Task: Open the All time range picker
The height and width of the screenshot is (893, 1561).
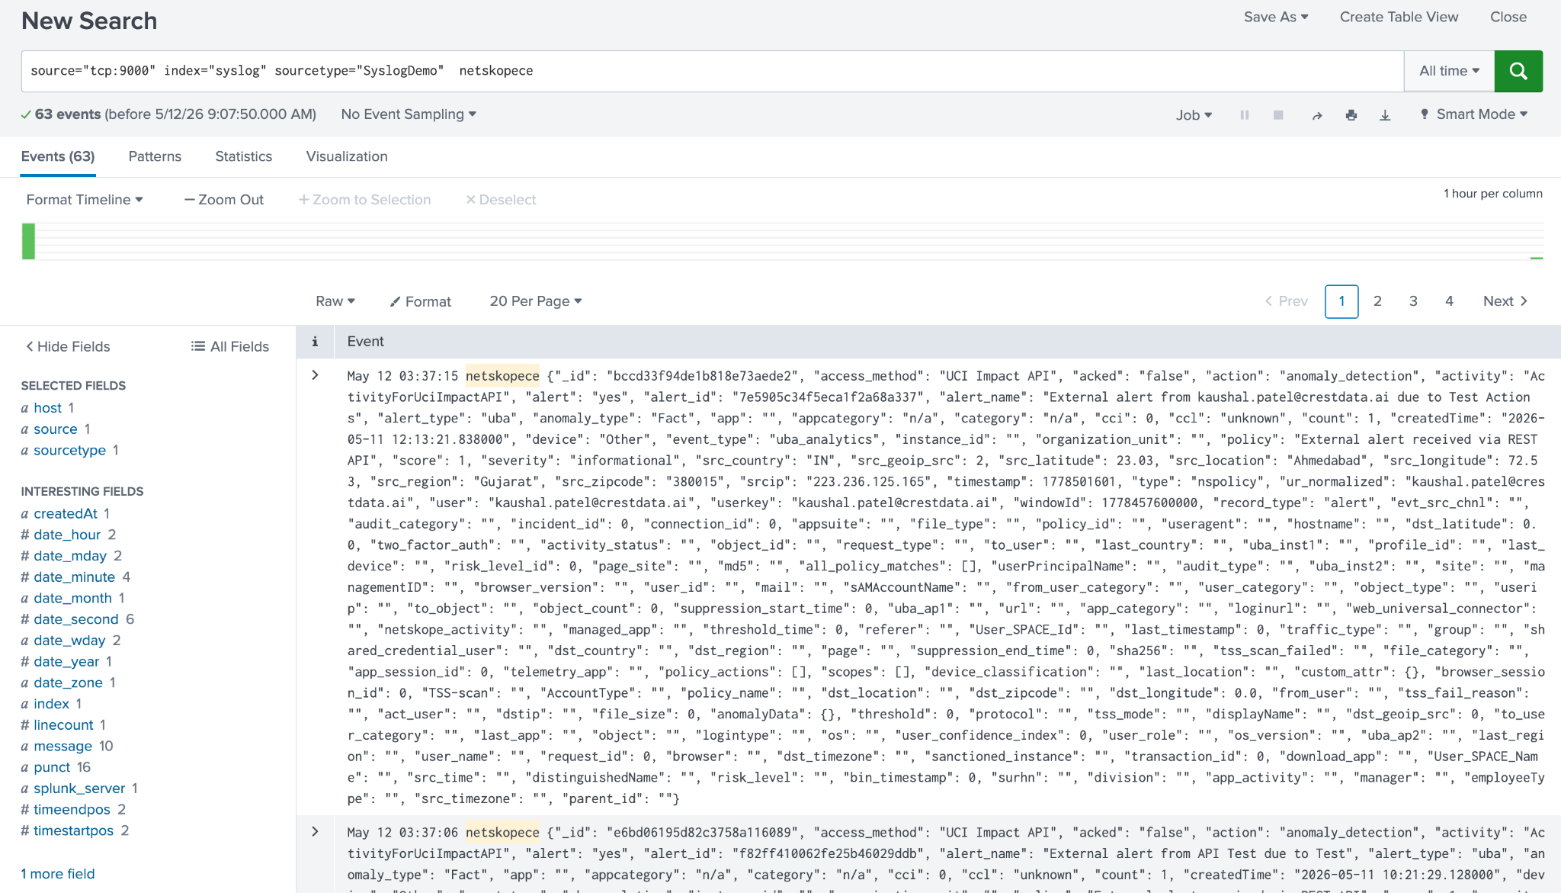Action: (x=1449, y=71)
